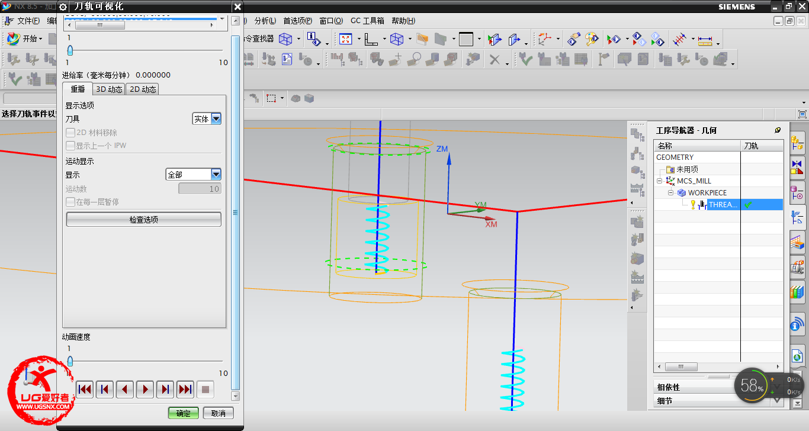809x431 pixels.
Task: Expand the 相依性 panel section
Action: tap(720, 387)
